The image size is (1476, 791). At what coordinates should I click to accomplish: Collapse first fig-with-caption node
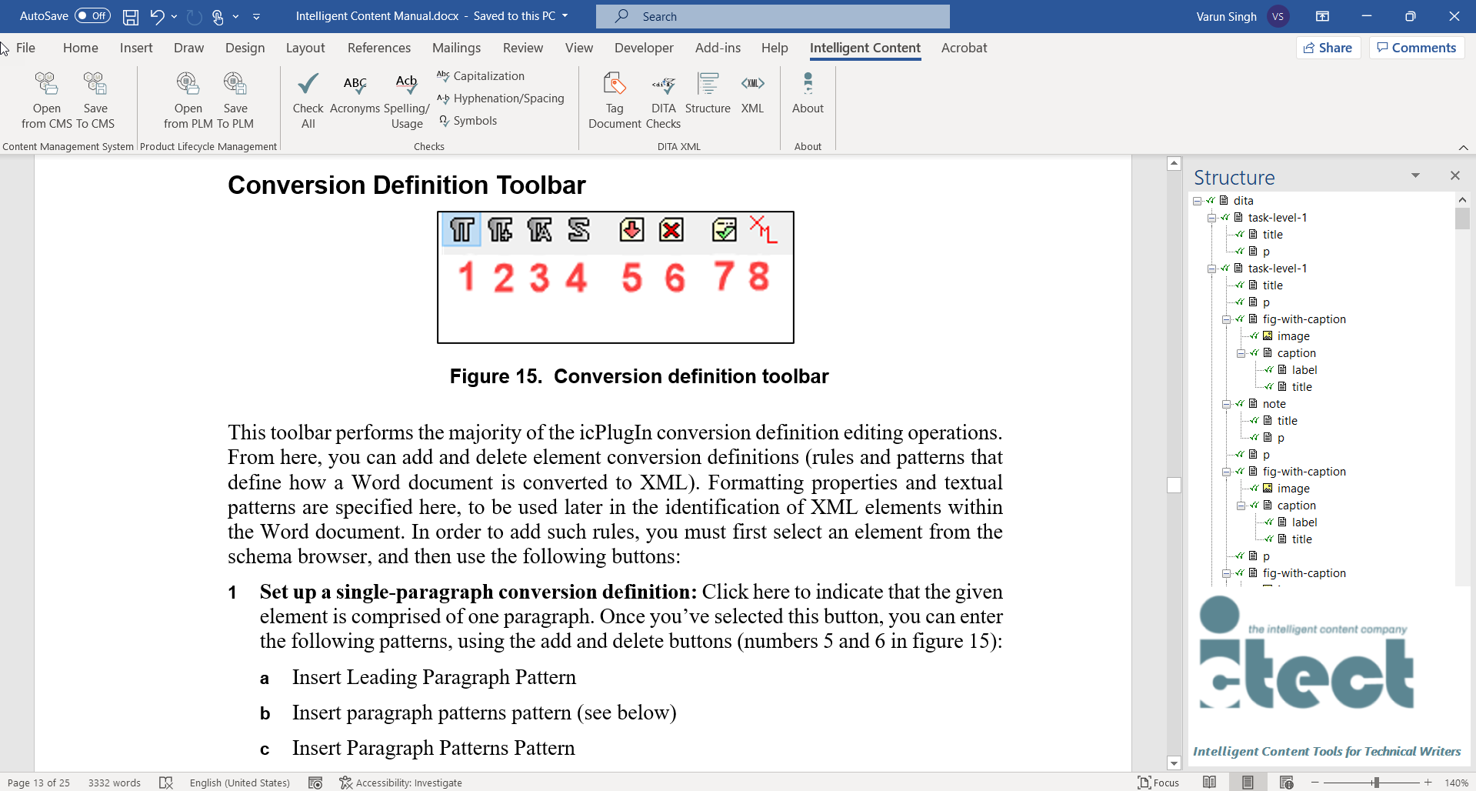[1227, 319]
